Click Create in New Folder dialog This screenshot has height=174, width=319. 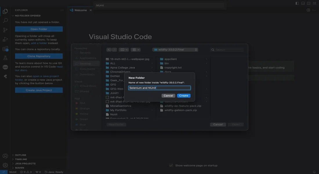tap(184, 96)
